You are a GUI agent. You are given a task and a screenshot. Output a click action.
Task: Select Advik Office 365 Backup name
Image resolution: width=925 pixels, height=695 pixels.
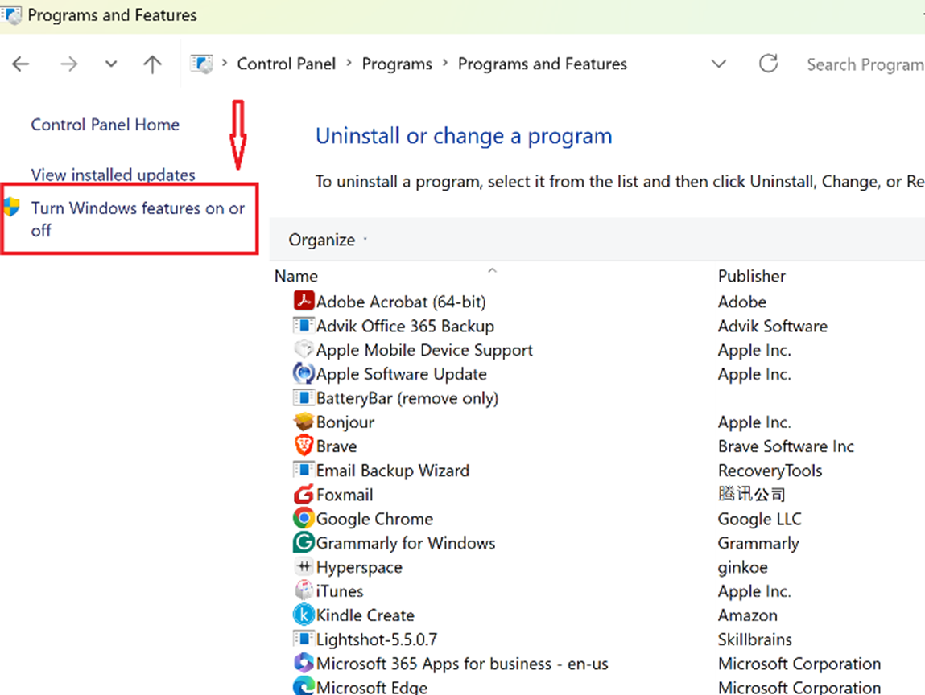tap(405, 326)
